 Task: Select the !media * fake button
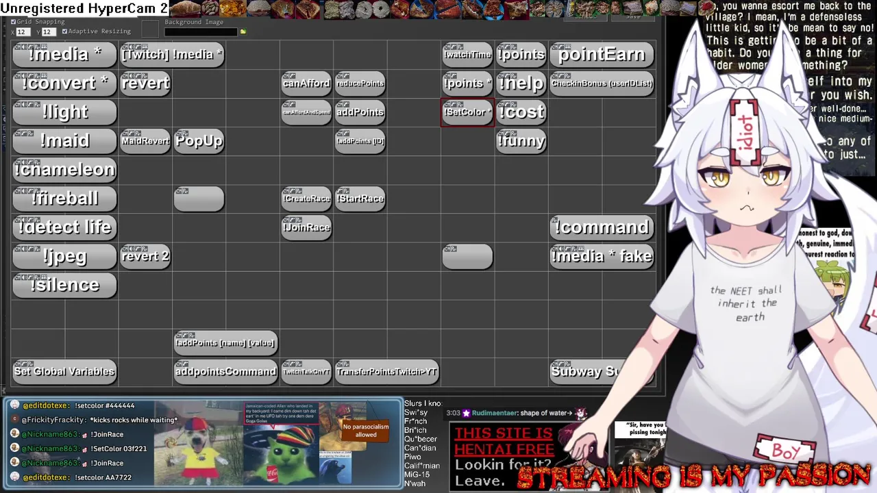tap(602, 256)
